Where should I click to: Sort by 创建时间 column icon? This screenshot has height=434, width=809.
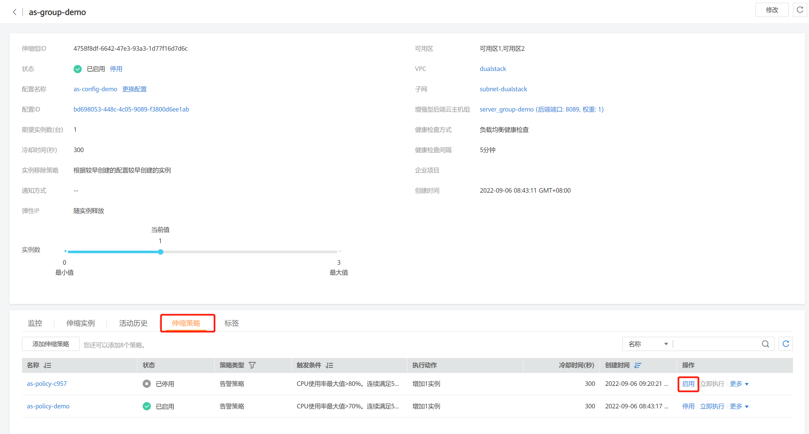click(x=637, y=365)
